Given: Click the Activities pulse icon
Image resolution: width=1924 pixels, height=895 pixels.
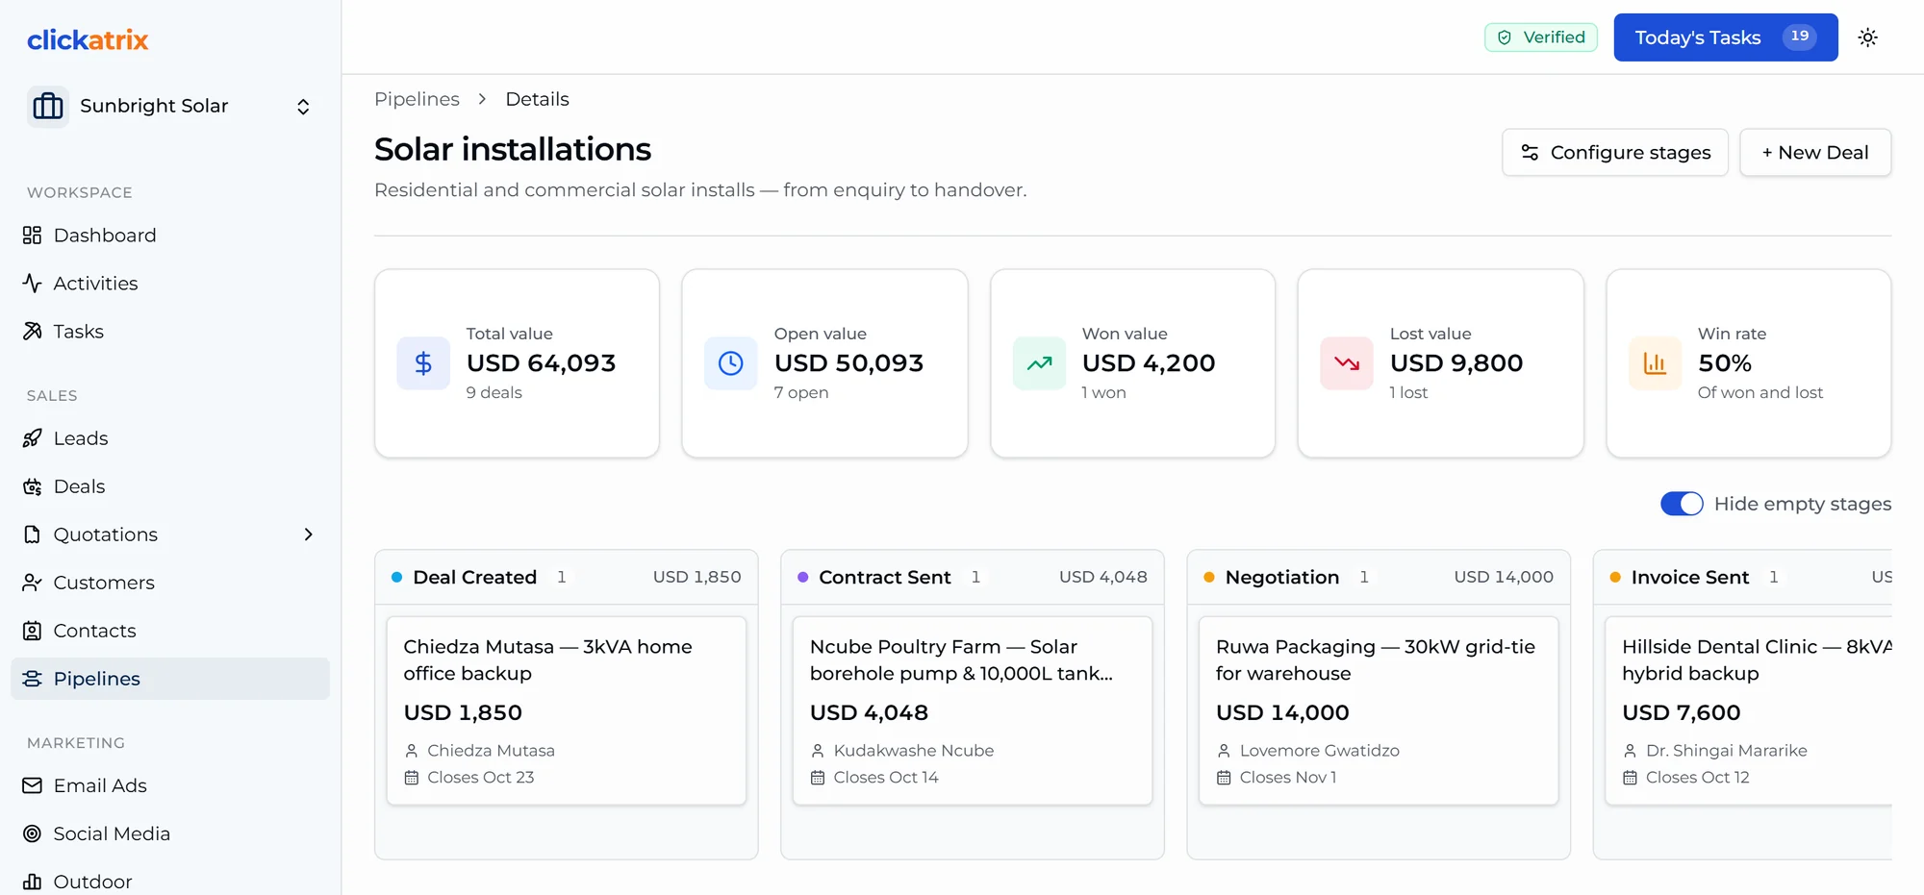Looking at the screenshot, I should [x=33, y=284].
